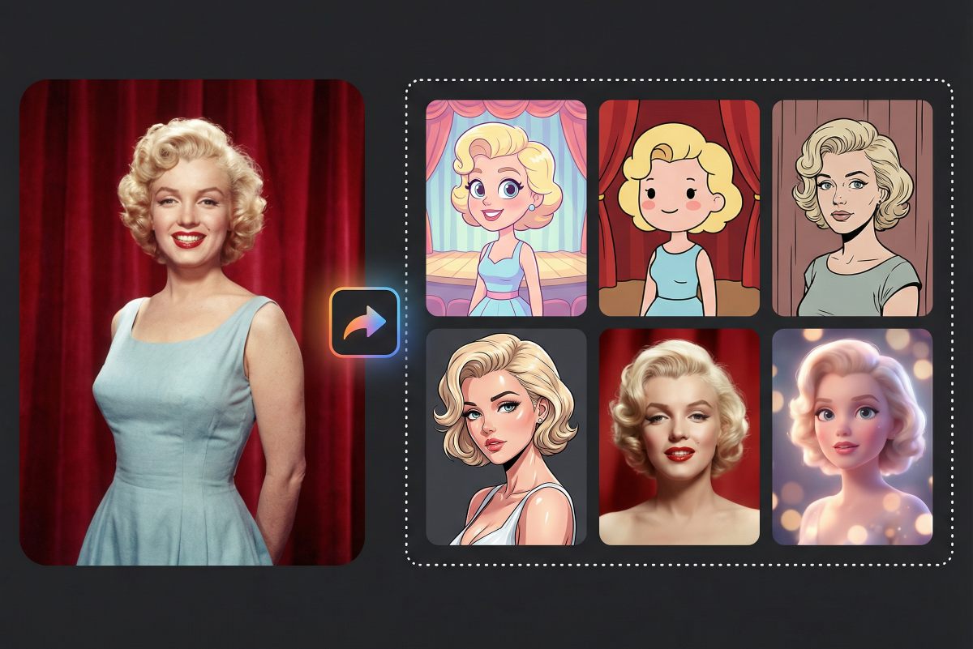This screenshot has width=973, height=649.
Task: Choose the comic book portrait style
Action: pos(851,207)
